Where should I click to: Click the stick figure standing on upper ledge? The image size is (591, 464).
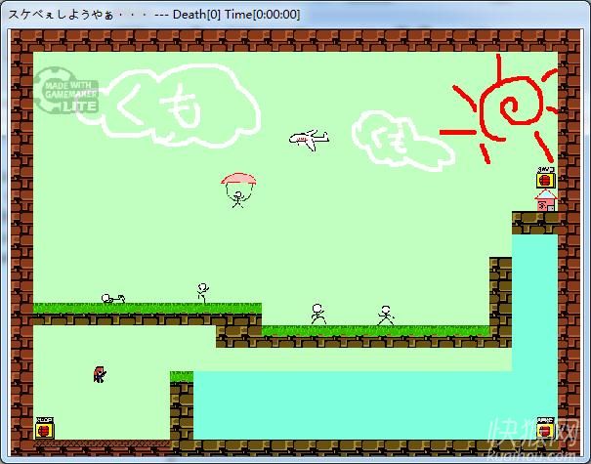point(202,292)
